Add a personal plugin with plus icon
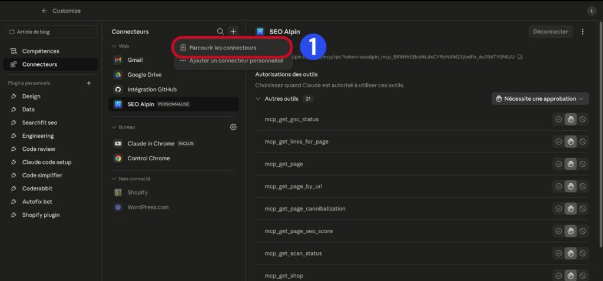The height and width of the screenshot is (281, 603). 89,82
